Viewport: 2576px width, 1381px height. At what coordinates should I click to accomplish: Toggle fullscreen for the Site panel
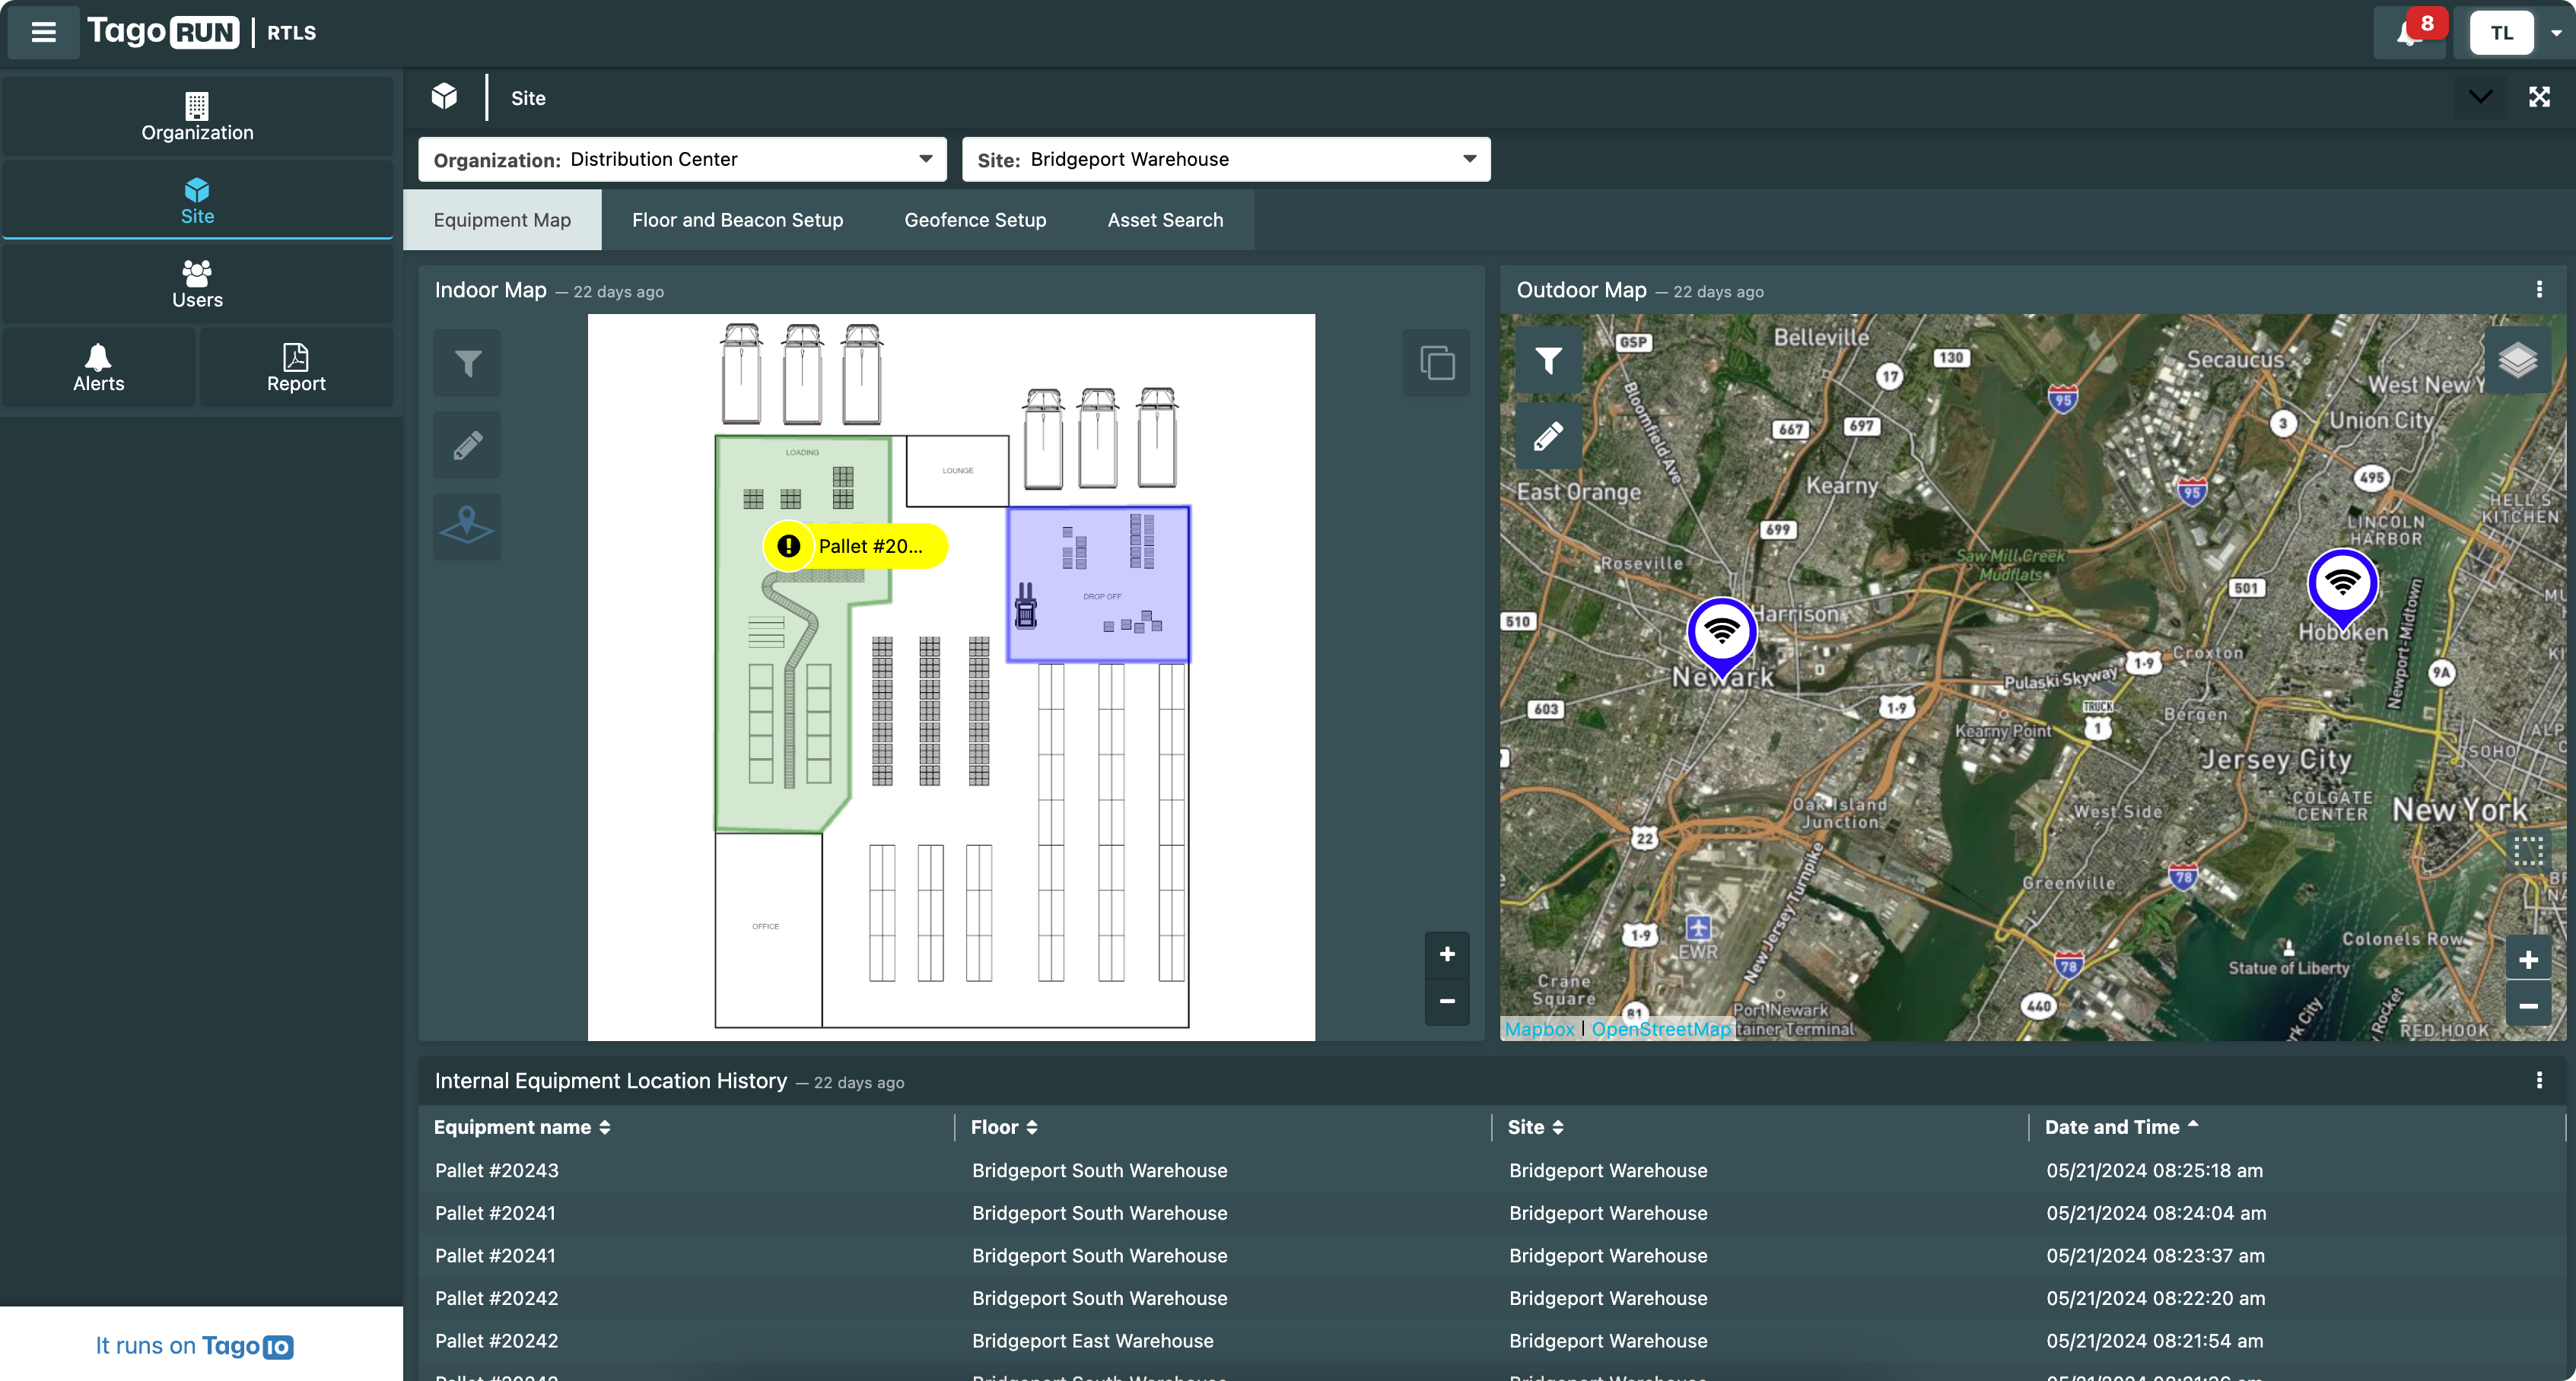pyautogui.click(x=2539, y=97)
